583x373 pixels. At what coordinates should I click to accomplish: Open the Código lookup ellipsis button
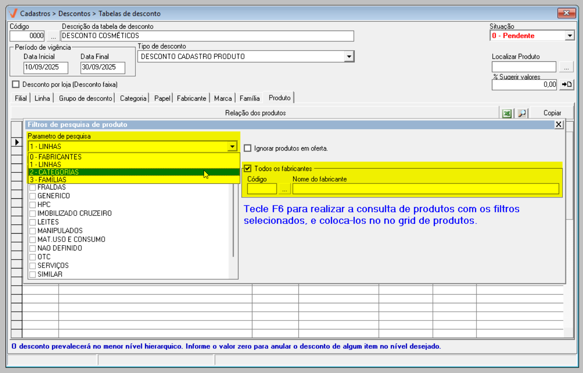pos(53,36)
